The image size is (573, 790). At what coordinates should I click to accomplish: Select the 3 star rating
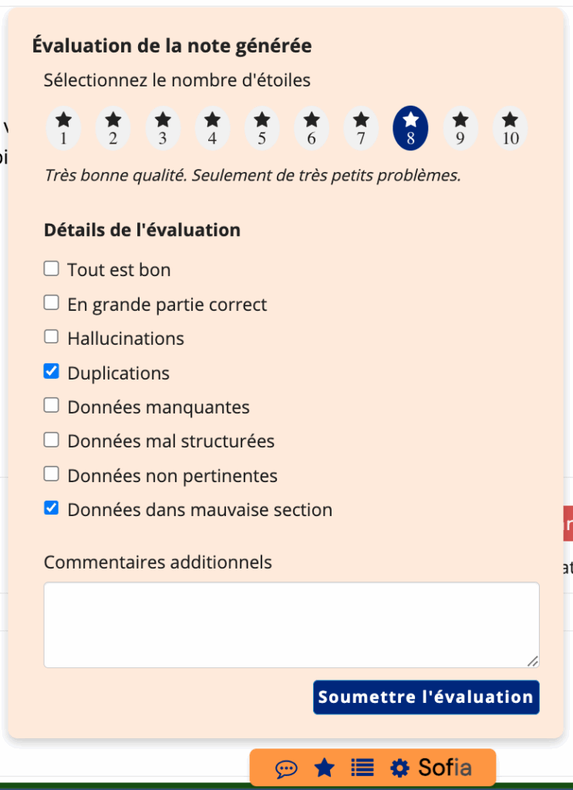click(x=163, y=129)
